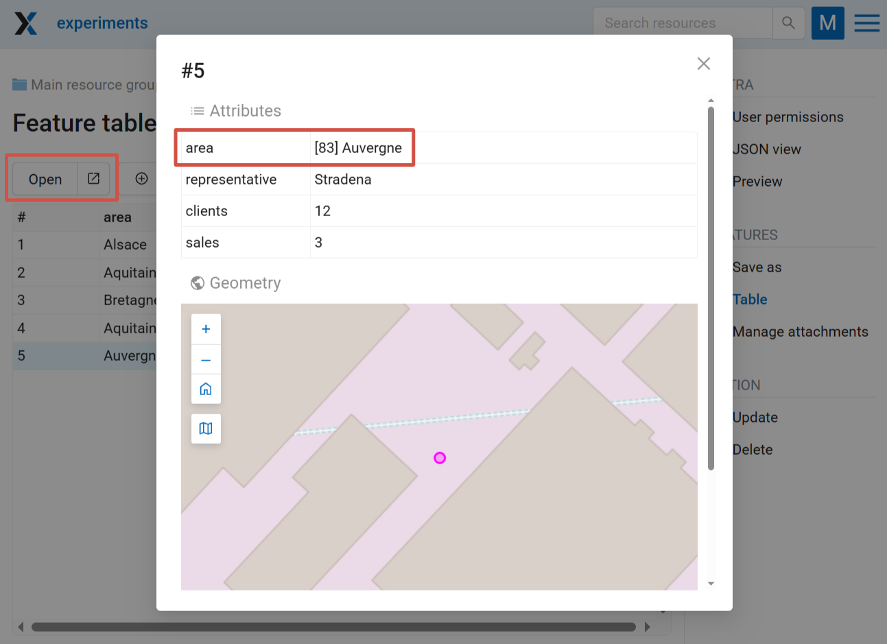This screenshot has width=887, height=644.
Task: Open feature in new tab icon
Action: (x=94, y=179)
